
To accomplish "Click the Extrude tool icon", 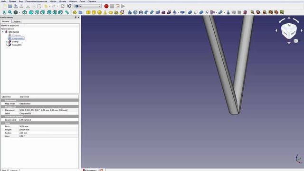I will tap(130, 12).
